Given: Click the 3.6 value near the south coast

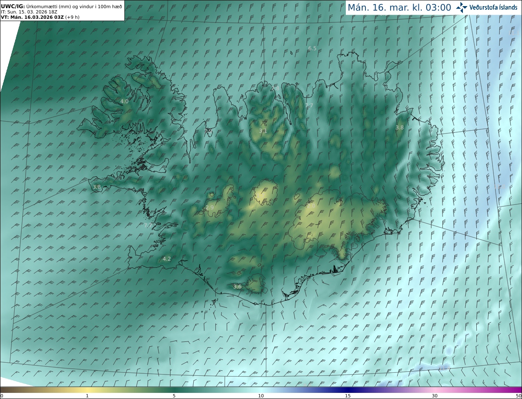Looking at the screenshot, I should [x=237, y=287].
